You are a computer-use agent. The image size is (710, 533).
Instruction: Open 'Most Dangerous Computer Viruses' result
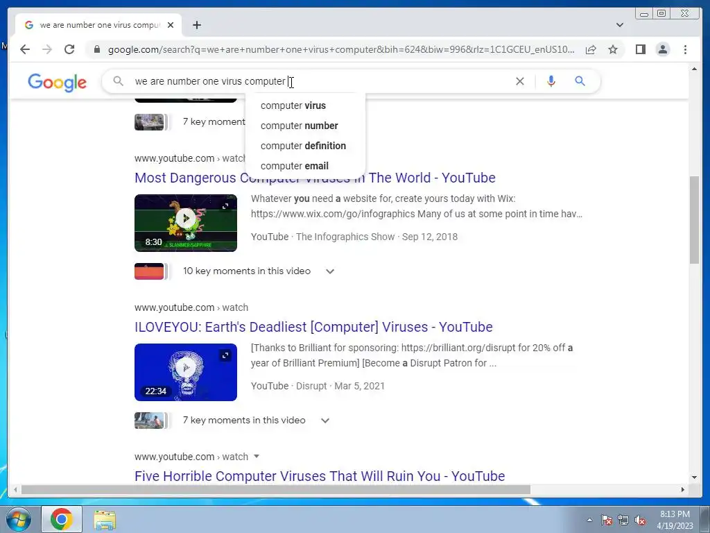click(x=315, y=178)
